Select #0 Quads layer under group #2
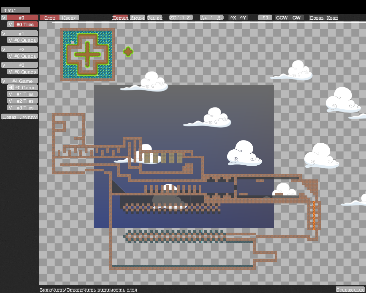Viewport: 366px width, 293px height. [x=26, y=56]
